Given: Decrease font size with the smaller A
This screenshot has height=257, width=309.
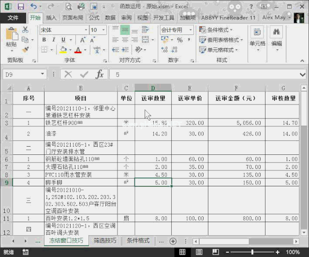Looking at the screenshot, I should point(93,40).
